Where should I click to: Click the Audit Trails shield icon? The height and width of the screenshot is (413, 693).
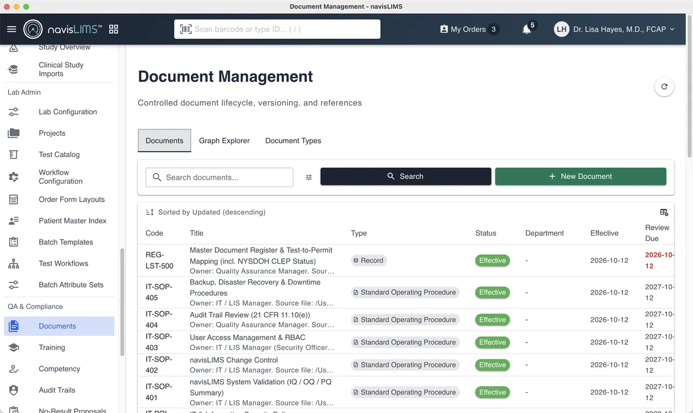pyautogui.click(x=13, y=390)
